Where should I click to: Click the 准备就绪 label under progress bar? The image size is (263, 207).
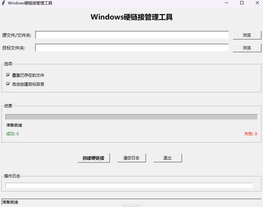pyautogui.click(x=14, y=125)
